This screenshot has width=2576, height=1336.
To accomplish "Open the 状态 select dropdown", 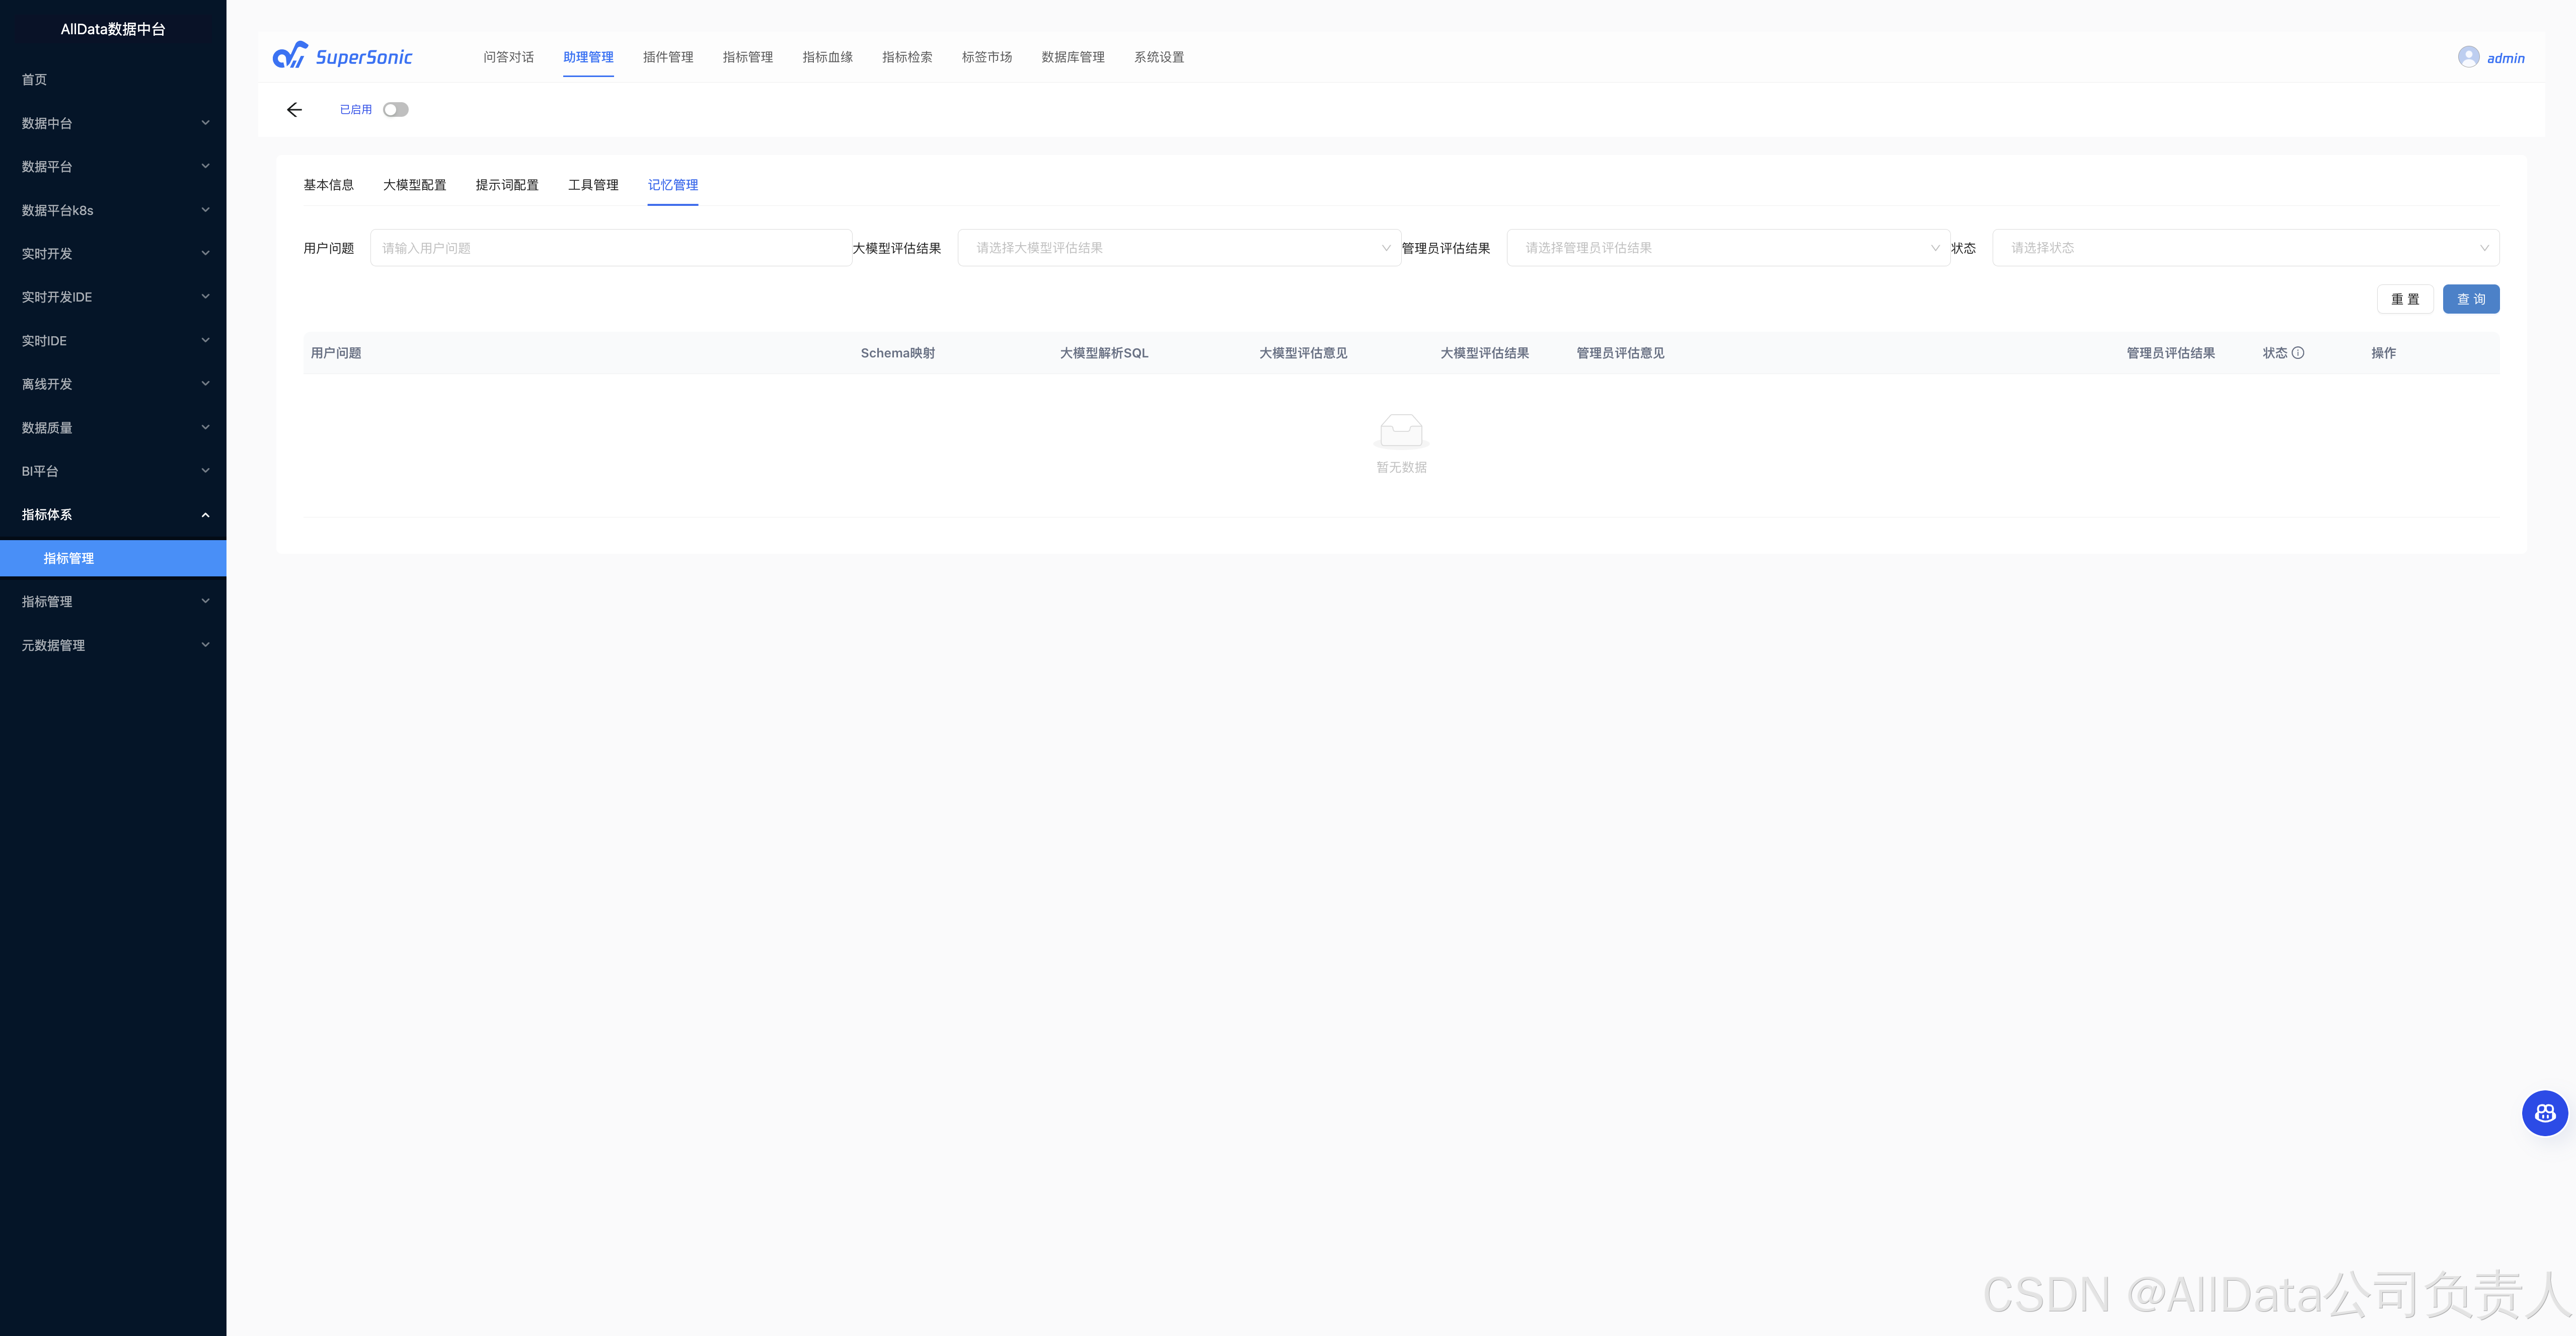I will [2245, 248].
